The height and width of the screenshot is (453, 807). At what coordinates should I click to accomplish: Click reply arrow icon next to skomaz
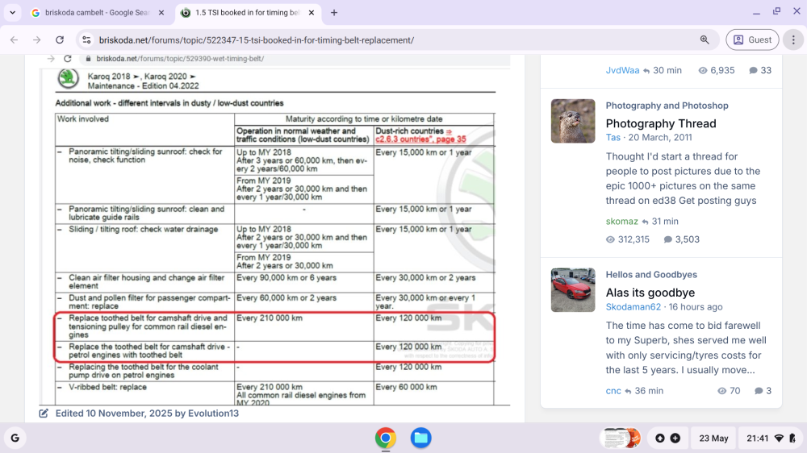coord(645,222)
